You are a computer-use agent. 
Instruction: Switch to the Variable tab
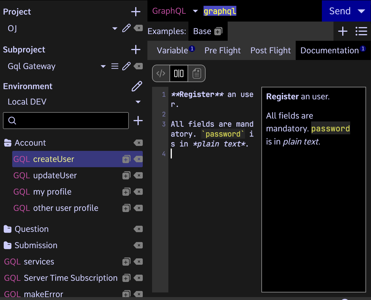pos(172,50)
